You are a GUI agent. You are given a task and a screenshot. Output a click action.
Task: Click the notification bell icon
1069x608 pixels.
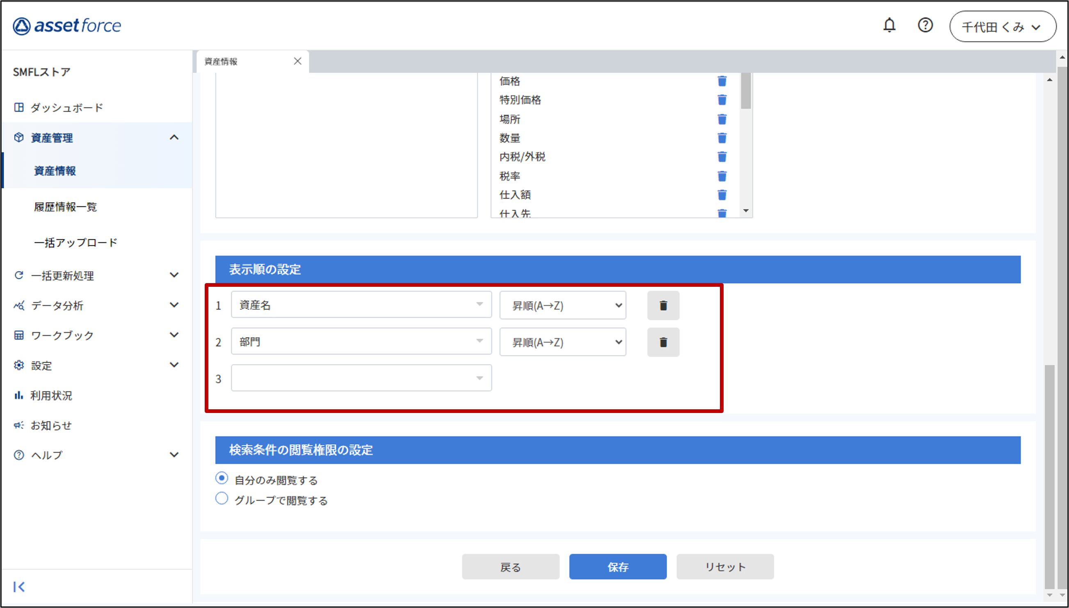coord(889,25)
